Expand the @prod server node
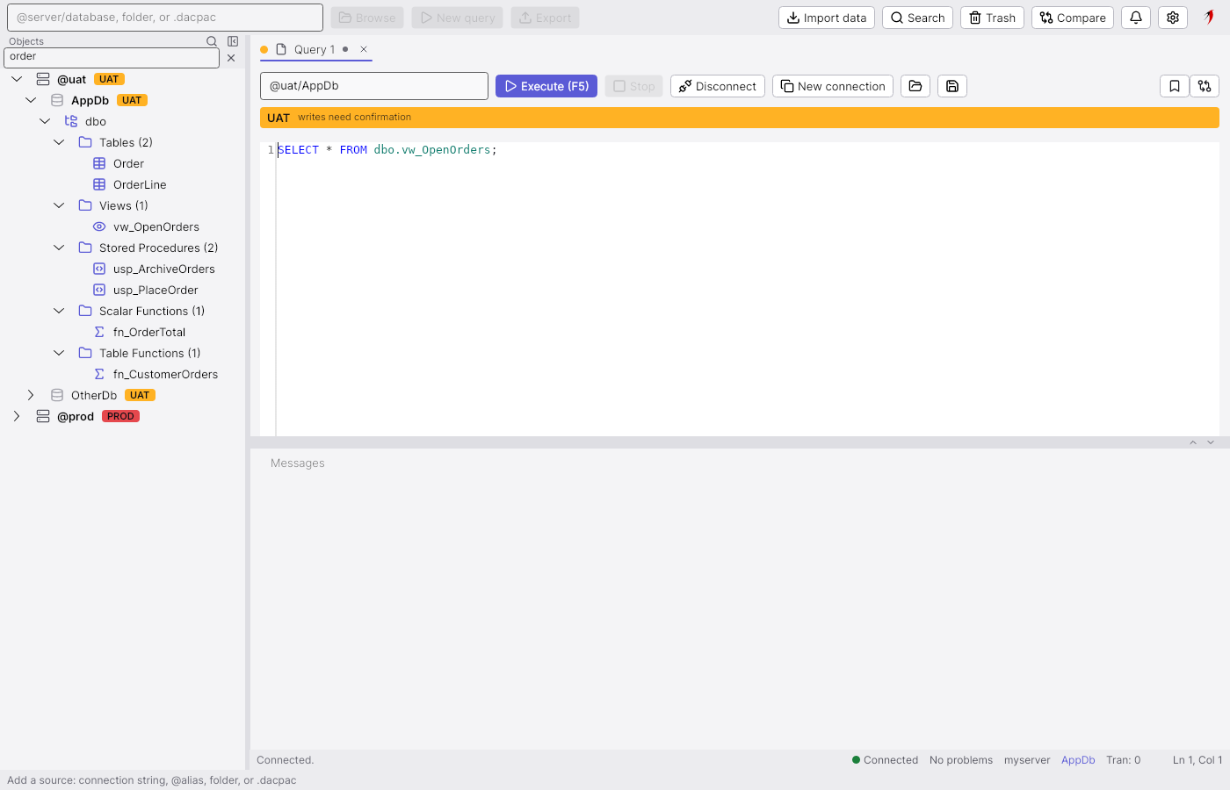The image size is (1230, 790). point(17,416)
